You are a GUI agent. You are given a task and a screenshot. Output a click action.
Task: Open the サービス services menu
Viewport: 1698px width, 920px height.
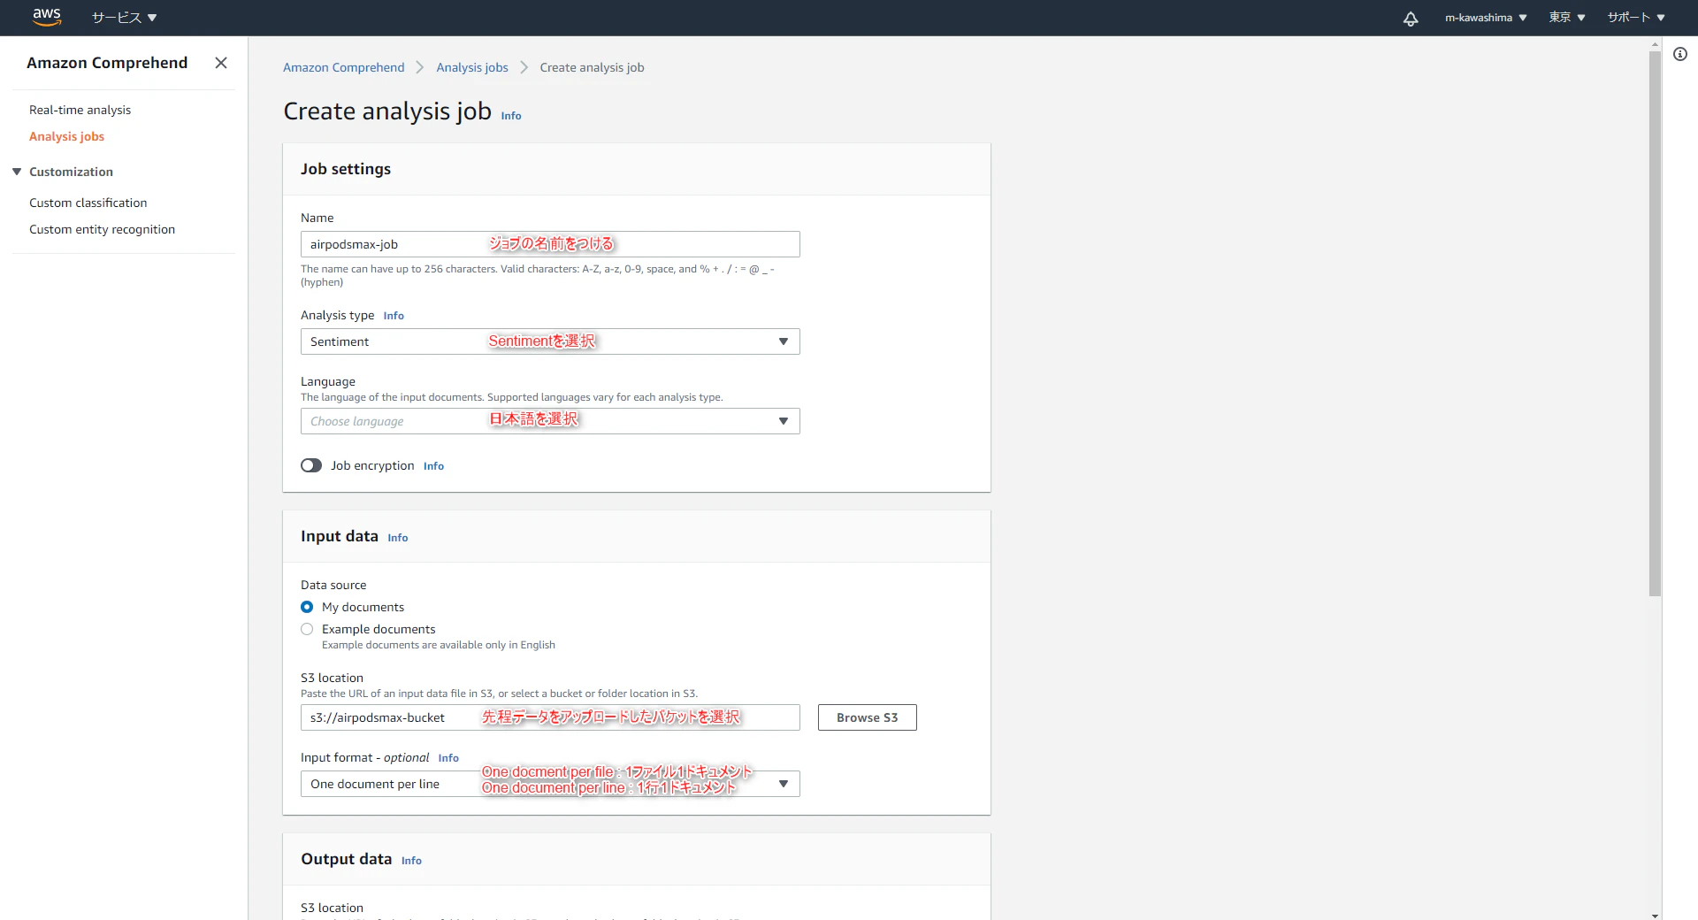tap(124, 18)
